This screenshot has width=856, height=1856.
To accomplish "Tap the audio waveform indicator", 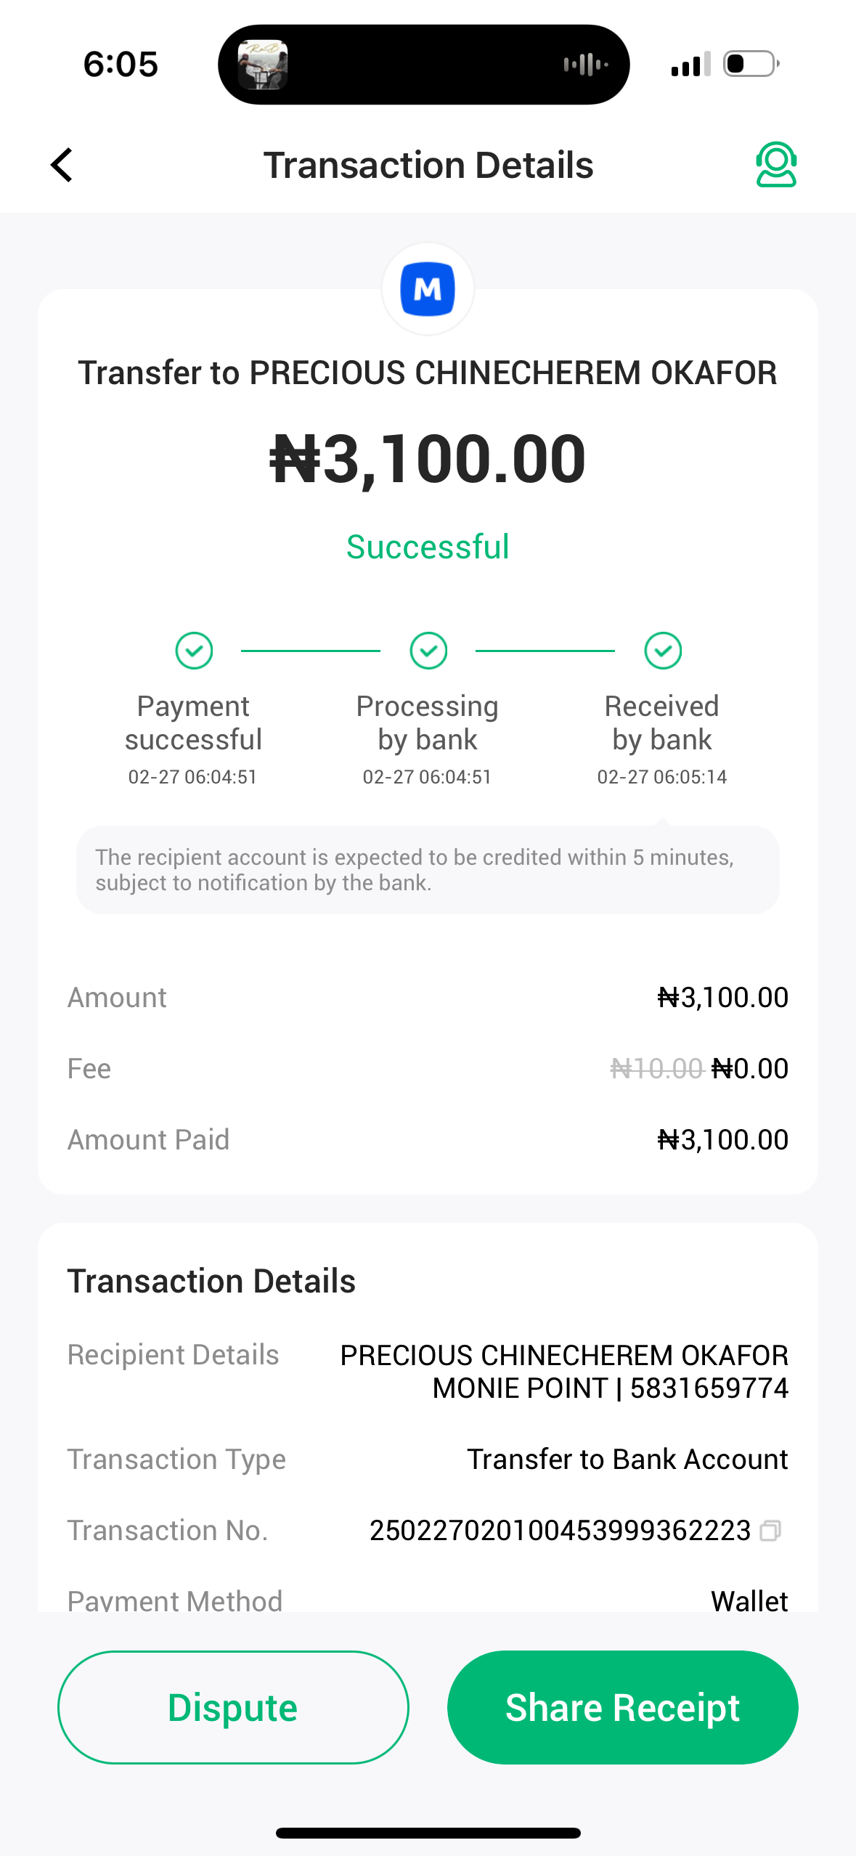I will [x=585, y=65].
